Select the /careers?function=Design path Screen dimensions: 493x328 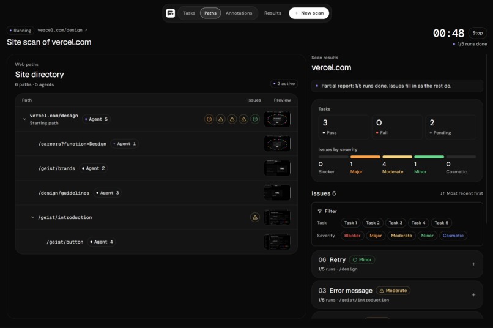coord(72,144)
